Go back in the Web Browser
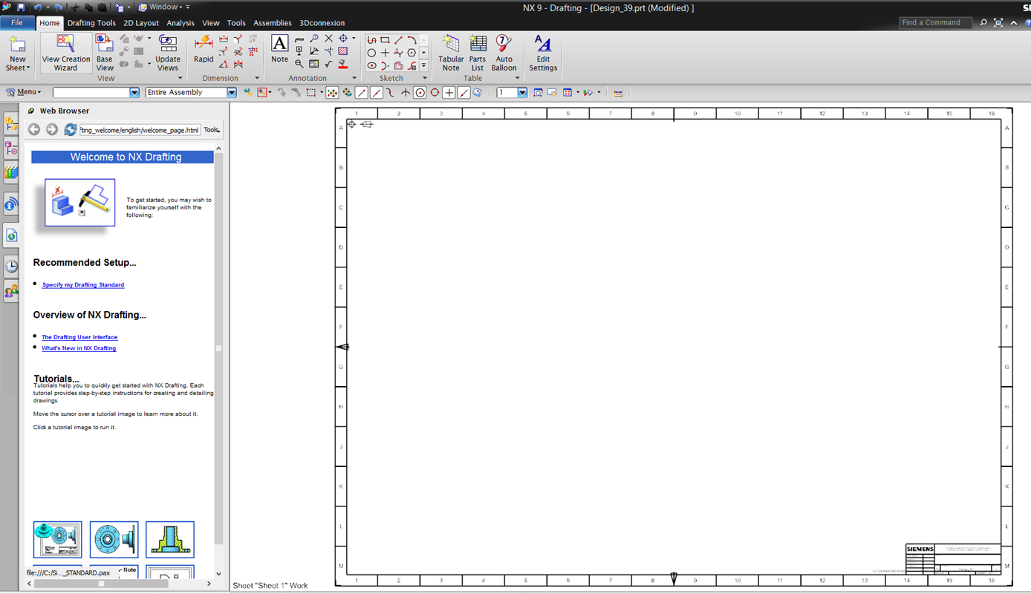Viewport: 1031px width, 594px height. pos(34,129)
